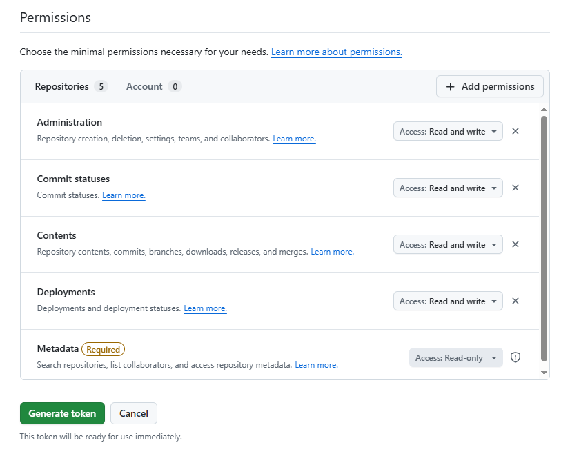Remove the Commit statuses permission

(x=515, y=188)
